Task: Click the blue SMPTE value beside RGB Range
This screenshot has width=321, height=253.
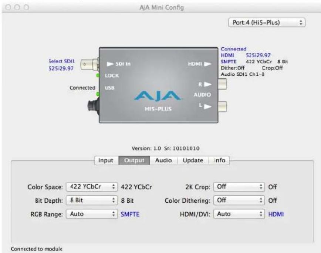Action: 130,214
